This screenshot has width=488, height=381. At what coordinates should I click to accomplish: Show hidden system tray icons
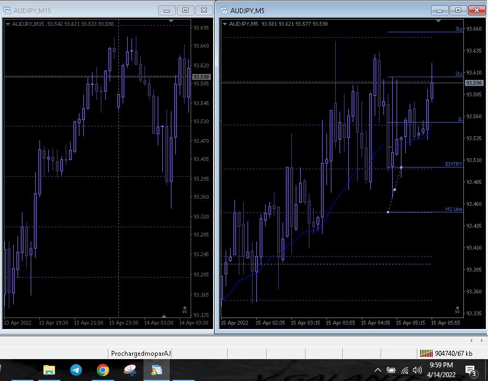[378, 371]
